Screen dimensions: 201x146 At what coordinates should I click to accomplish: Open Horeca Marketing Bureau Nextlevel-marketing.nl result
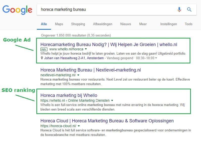90,70
